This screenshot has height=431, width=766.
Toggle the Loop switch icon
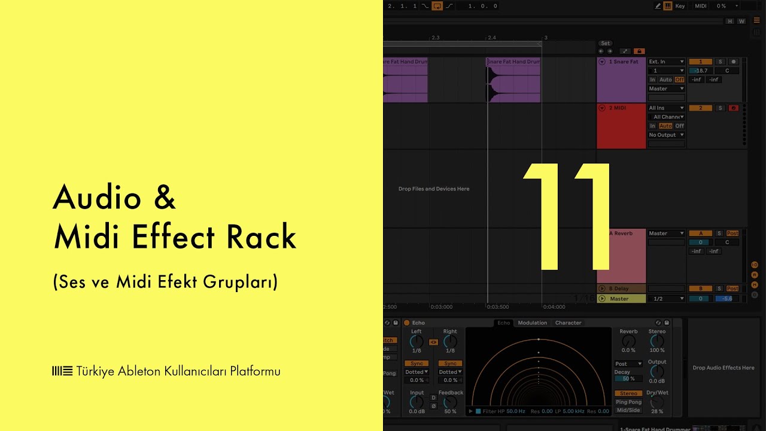click(x=437, y=6)
